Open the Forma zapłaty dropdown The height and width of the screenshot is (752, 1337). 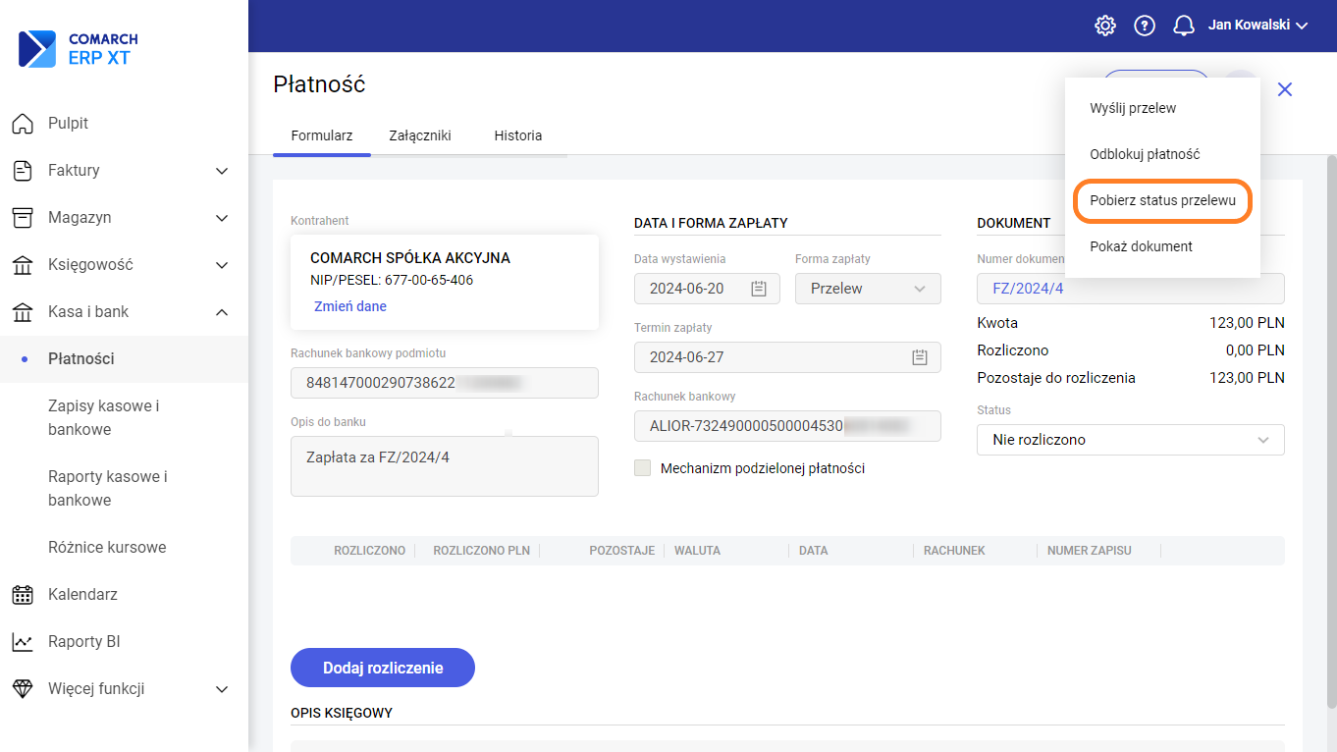[x=868, y=289]
